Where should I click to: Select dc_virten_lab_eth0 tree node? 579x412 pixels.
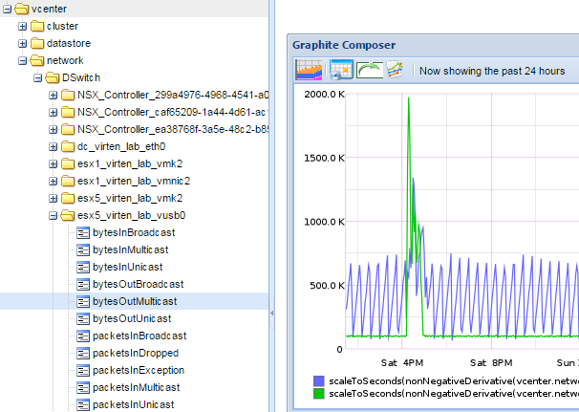[x=121, y=146]
